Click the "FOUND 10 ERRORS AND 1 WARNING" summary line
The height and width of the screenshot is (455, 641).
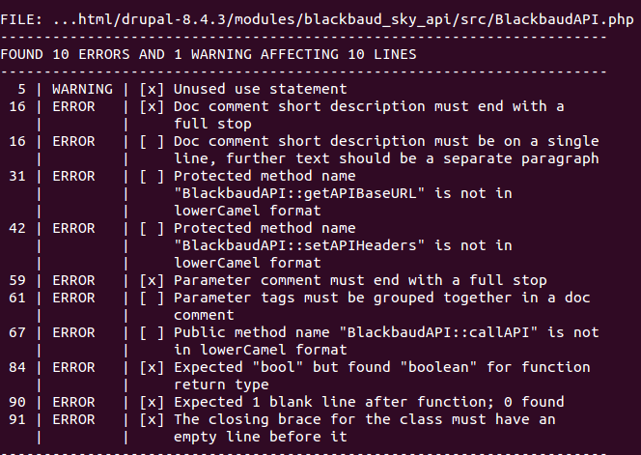(x=209, y=54)
